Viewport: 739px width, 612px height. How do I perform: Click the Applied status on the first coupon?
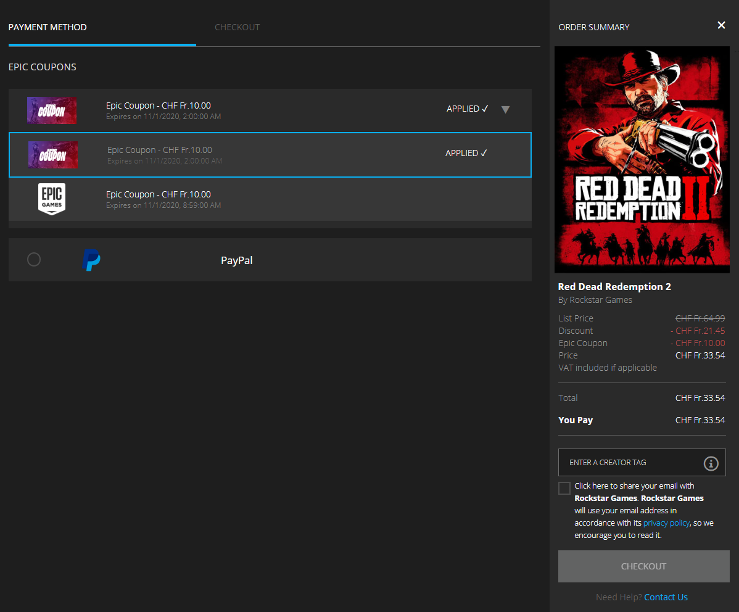click(467, 109)
